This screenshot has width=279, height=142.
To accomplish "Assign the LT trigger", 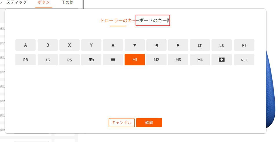I will coord(200,45).
